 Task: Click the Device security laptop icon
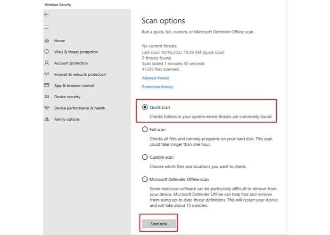coord(47,97)
